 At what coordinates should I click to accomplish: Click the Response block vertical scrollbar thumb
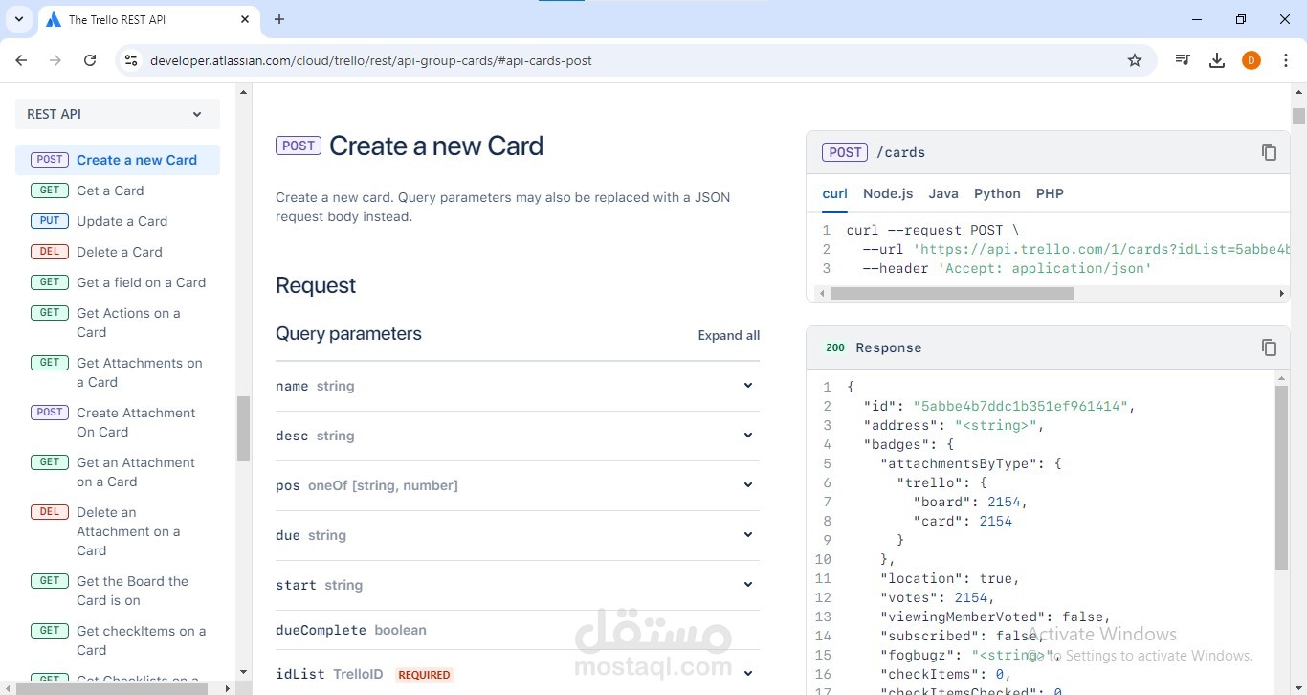[x=1282, y=478]
